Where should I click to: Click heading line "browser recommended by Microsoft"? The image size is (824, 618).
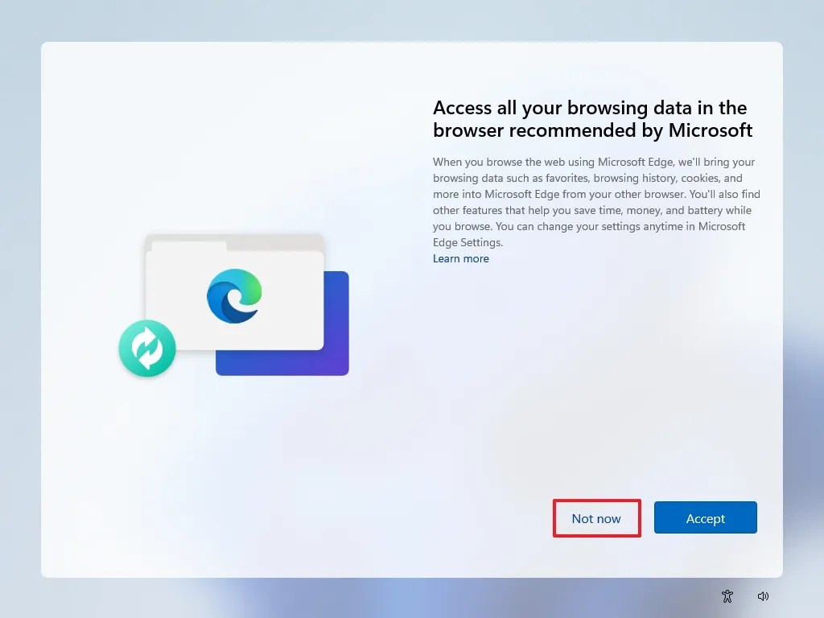[x=593, y=130]
